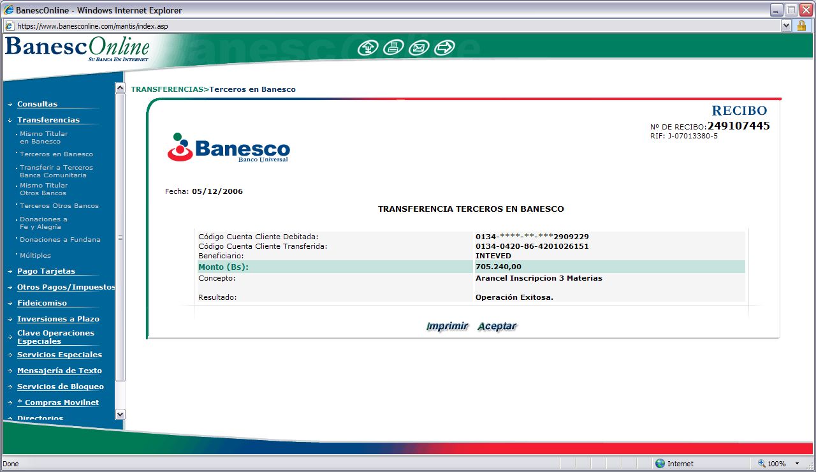Open the * Compras Movilnet menu
Viewport: 816px width, 472px height.
pos(58,402)
